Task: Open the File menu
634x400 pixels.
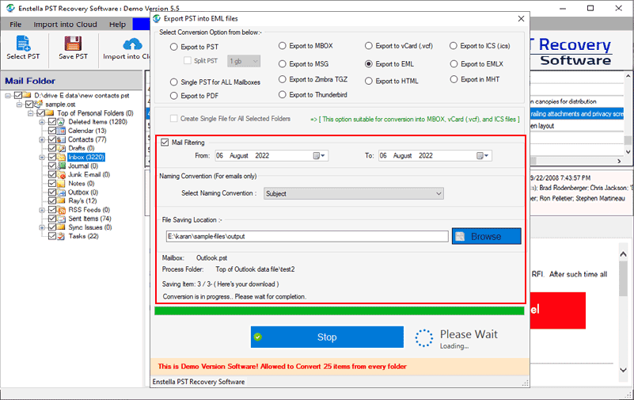Action: point(16,25)
